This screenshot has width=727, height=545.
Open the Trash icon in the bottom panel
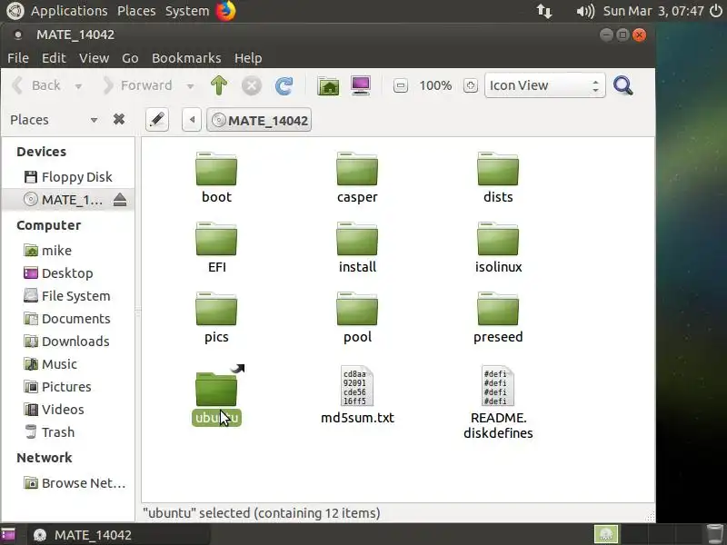point(714,534)
